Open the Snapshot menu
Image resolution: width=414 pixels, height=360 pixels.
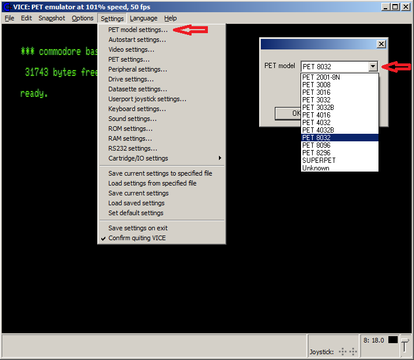pos(52,18)
